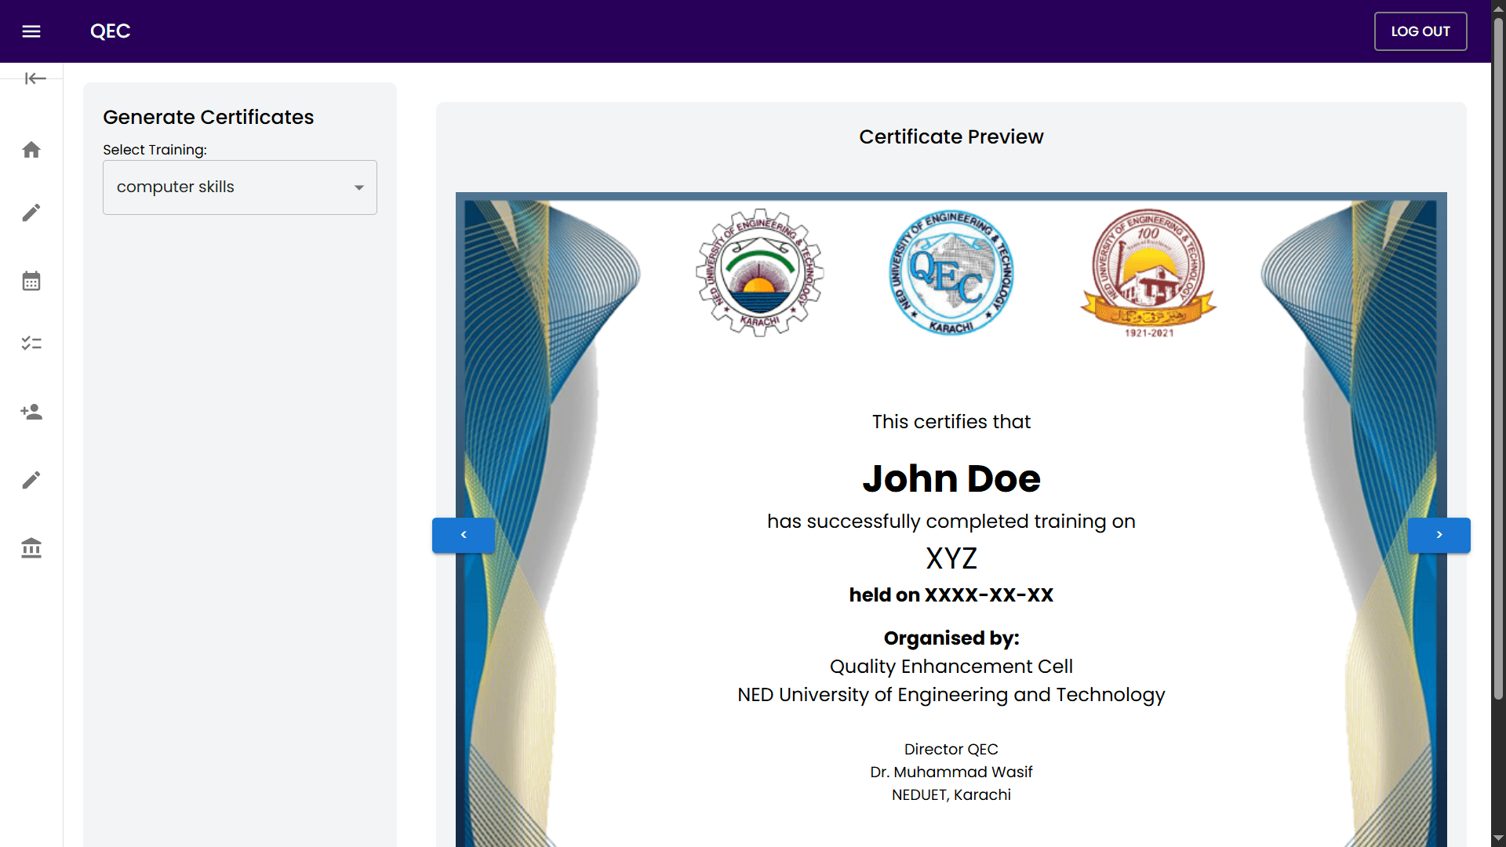1506x847 pixels.
Task: Go to previous certificate with left arrow
Action: click(463, 535)
